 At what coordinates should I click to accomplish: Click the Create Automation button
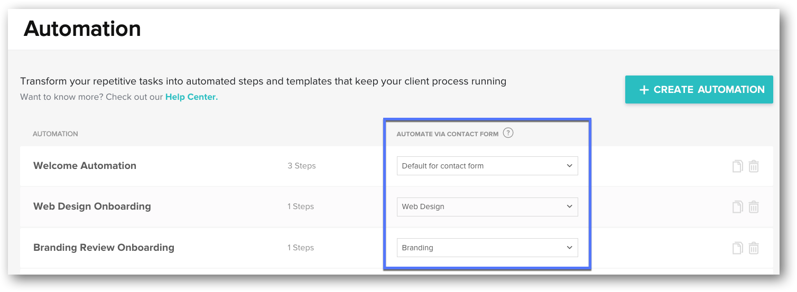click(699, 90)
